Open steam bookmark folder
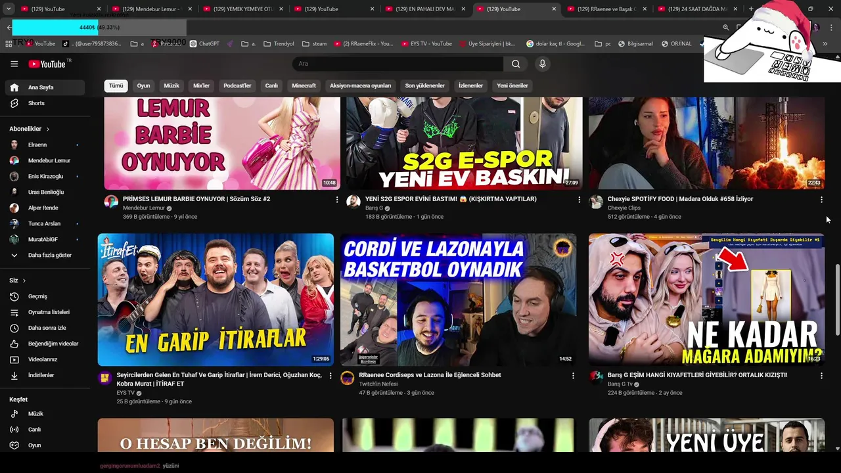Screen dimensions: 841x473 coord(314,44)
